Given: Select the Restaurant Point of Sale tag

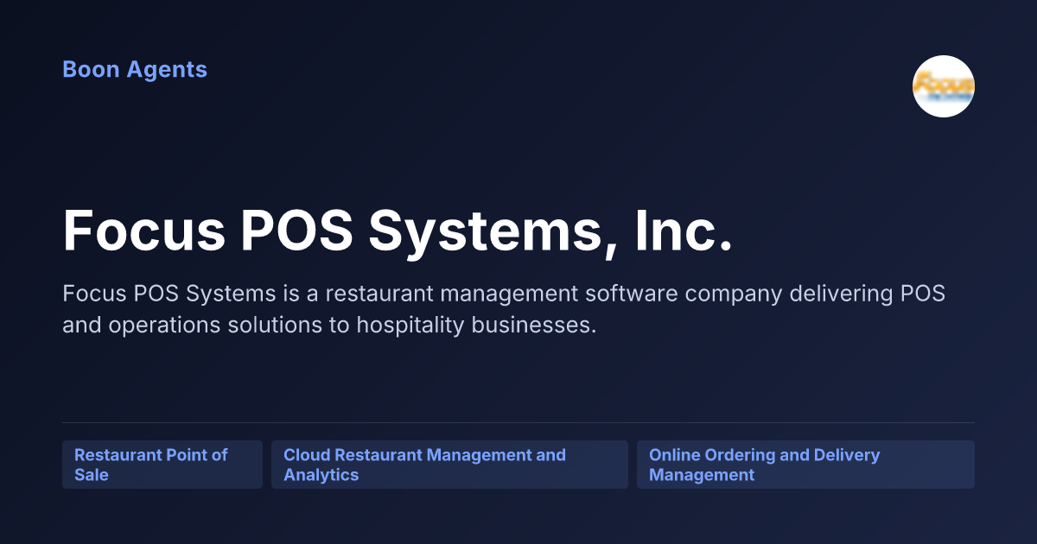Looking at the screenshot, I should [162, 465].
